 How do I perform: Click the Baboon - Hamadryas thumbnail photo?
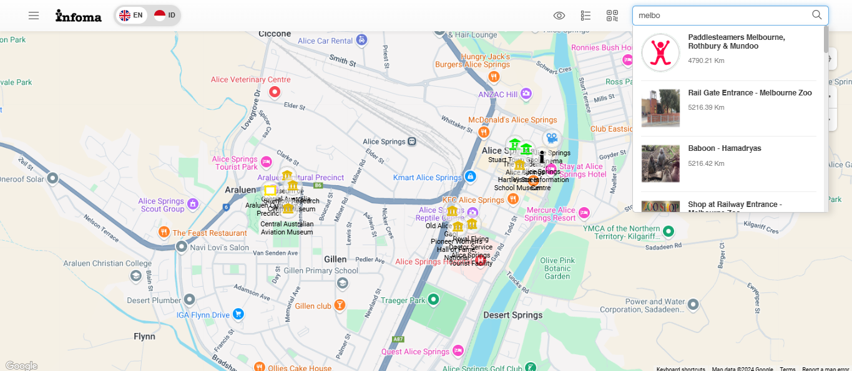660,164
